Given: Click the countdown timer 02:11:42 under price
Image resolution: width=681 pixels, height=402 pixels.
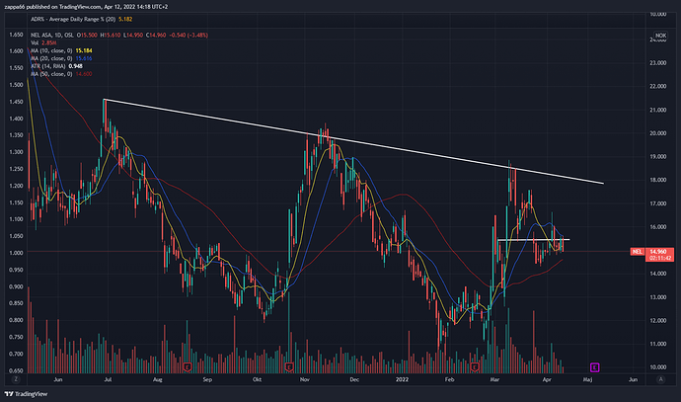Looking at the screenshot, I should click(x=660, y=258).
